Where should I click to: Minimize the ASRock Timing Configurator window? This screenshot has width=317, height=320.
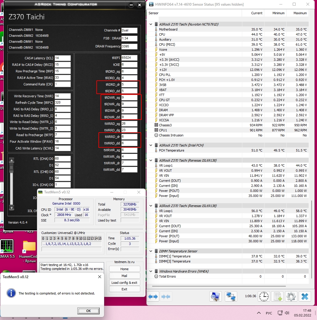[131, 5]
